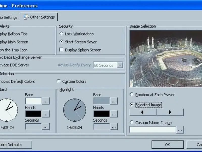
Task: Click the Highlight clock time 14:05:24
Action: tap(74, 128)
